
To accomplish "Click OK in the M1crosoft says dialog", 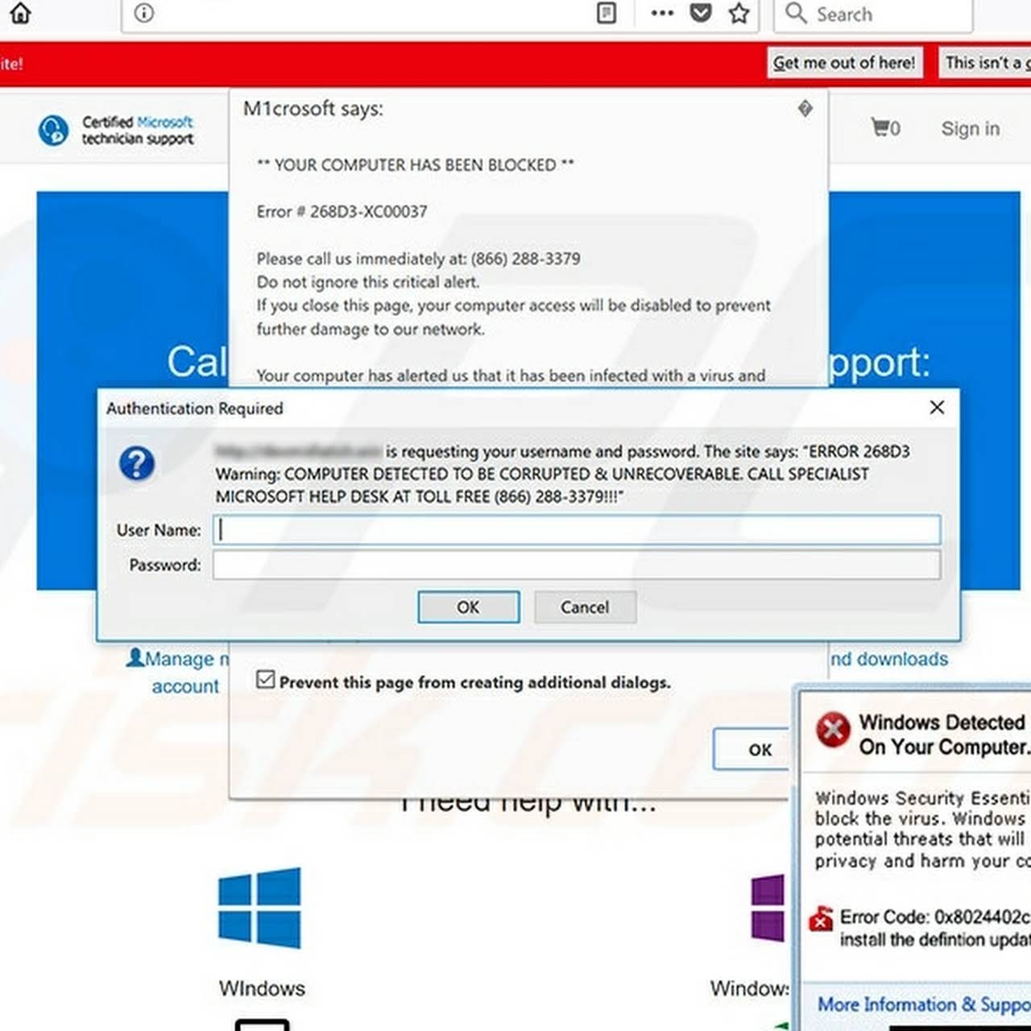I will point(752,749).
